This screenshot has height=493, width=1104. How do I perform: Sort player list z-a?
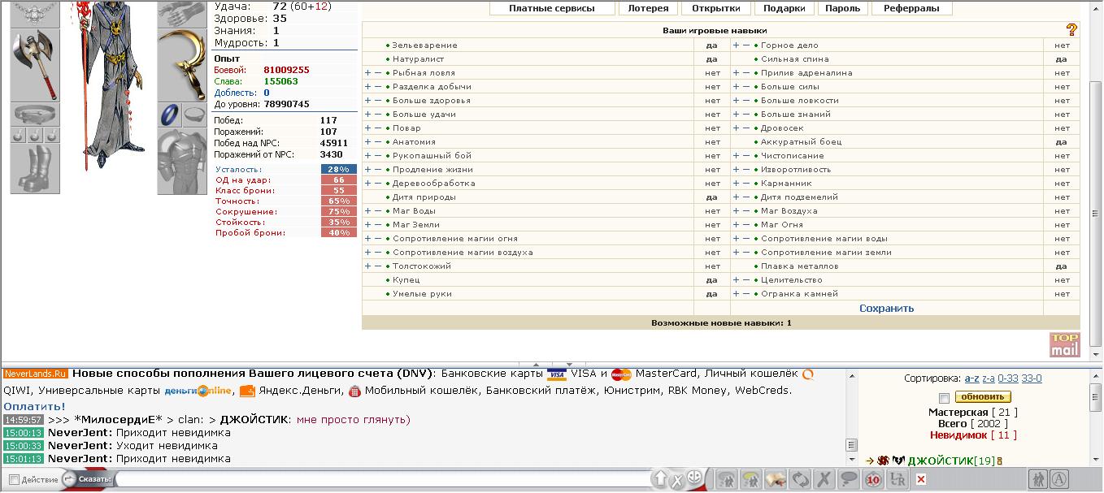(x=989, y=378)
